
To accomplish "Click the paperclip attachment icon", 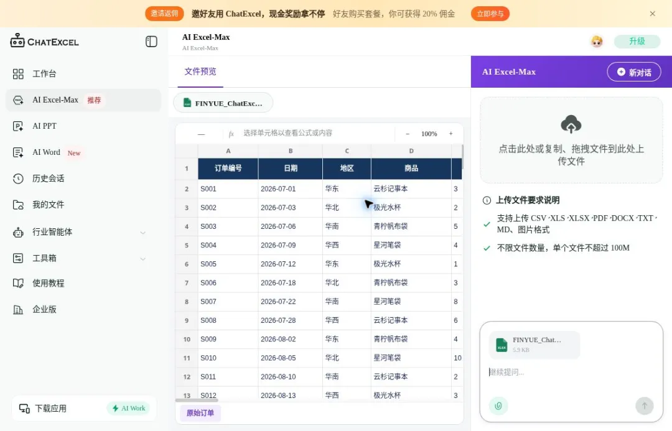I will pyautogui.click(x=498, y=406).
